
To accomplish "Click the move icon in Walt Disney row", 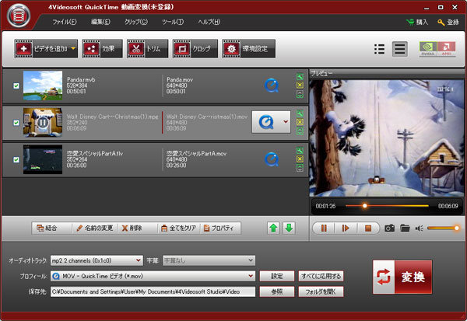I will tap(300, 131).
